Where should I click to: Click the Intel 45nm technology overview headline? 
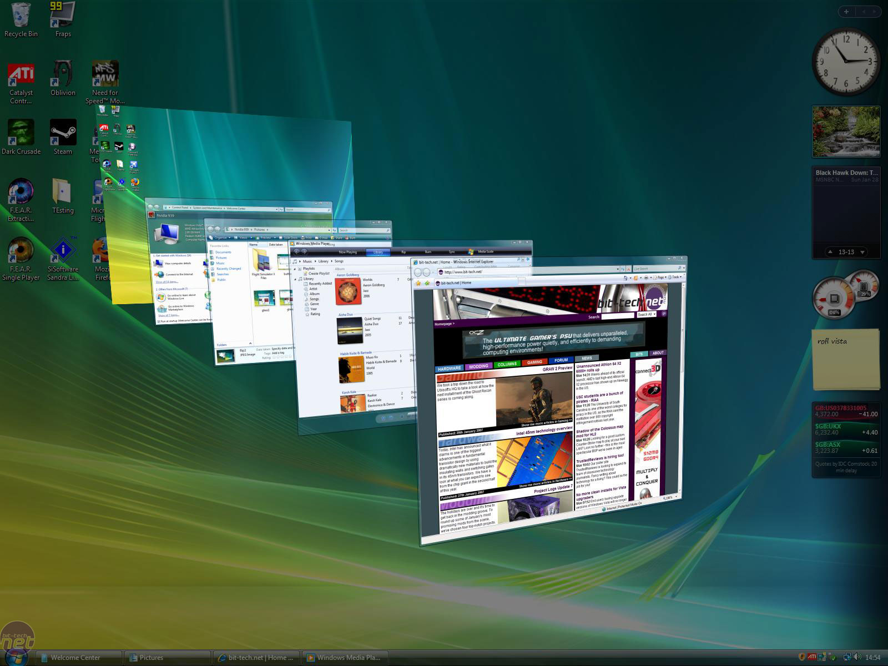pyautogui.click(x=544, y=430)
